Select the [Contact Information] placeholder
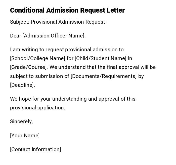Image resolution: width=176 pixels, height=165 pixels. click(35, 149)
